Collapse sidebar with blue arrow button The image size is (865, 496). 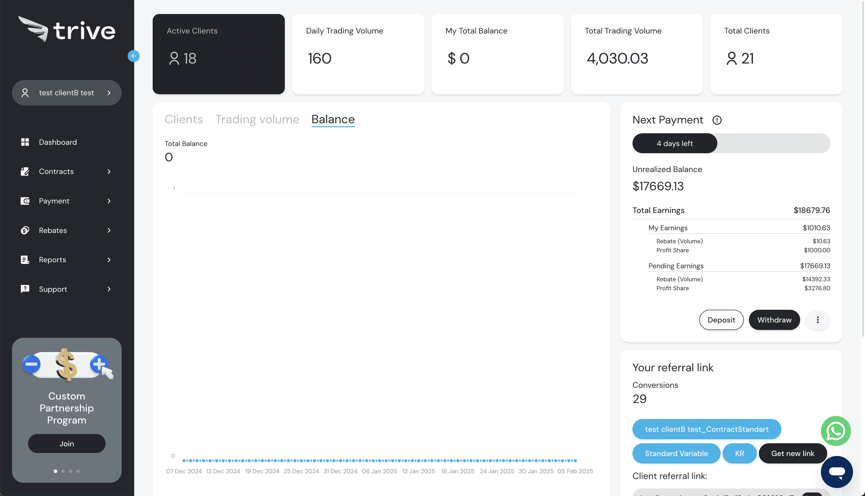pyautogui.click(x=133, y=56)
